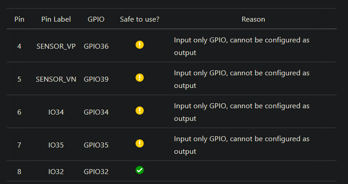
Task: Click the Pin Label column header
Action: [56, 19]
